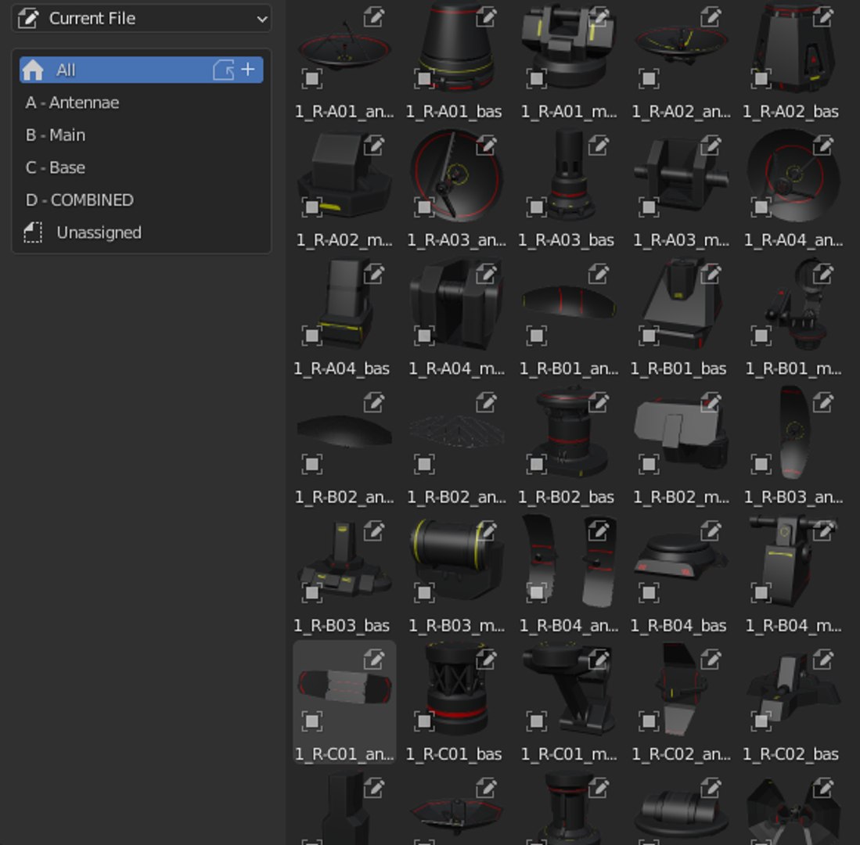Select the 1_R-A01_bas asset thumbnail
The height and width of the screenshot is (845, 860).
pyautogui.click(x=456, y=47)
